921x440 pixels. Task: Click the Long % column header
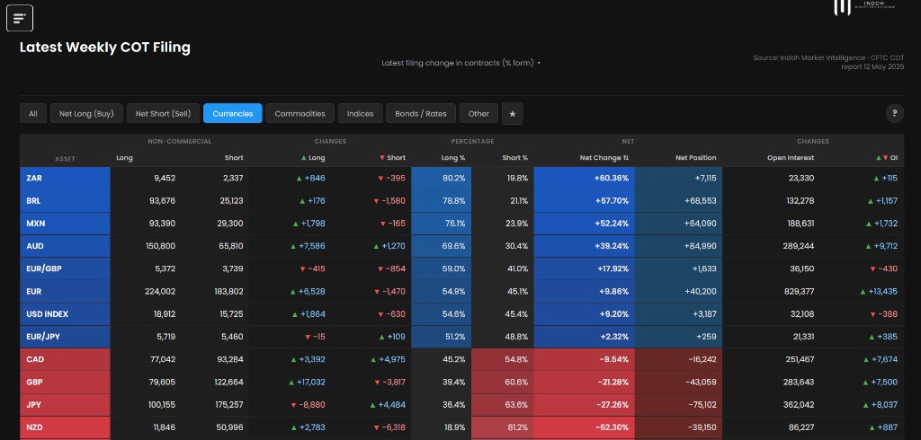tap(453, 158)
